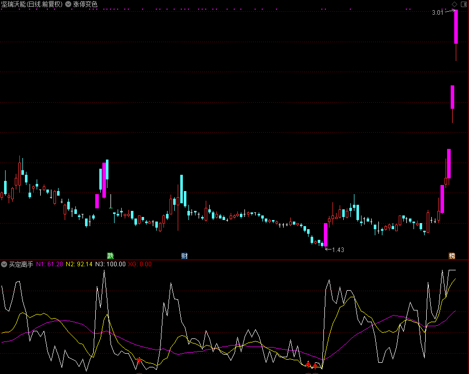Click the 涨停变色 indicator name
This screenshot has width=469, height=374.
tap(85, 4)
